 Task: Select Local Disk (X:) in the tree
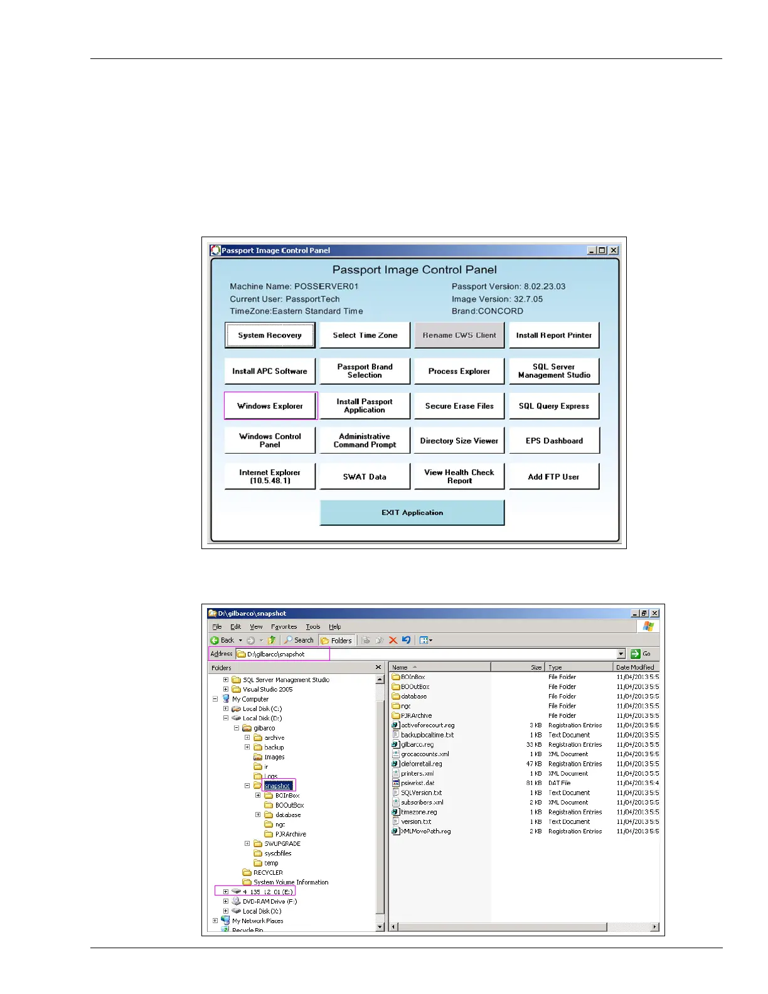point(262,911)
